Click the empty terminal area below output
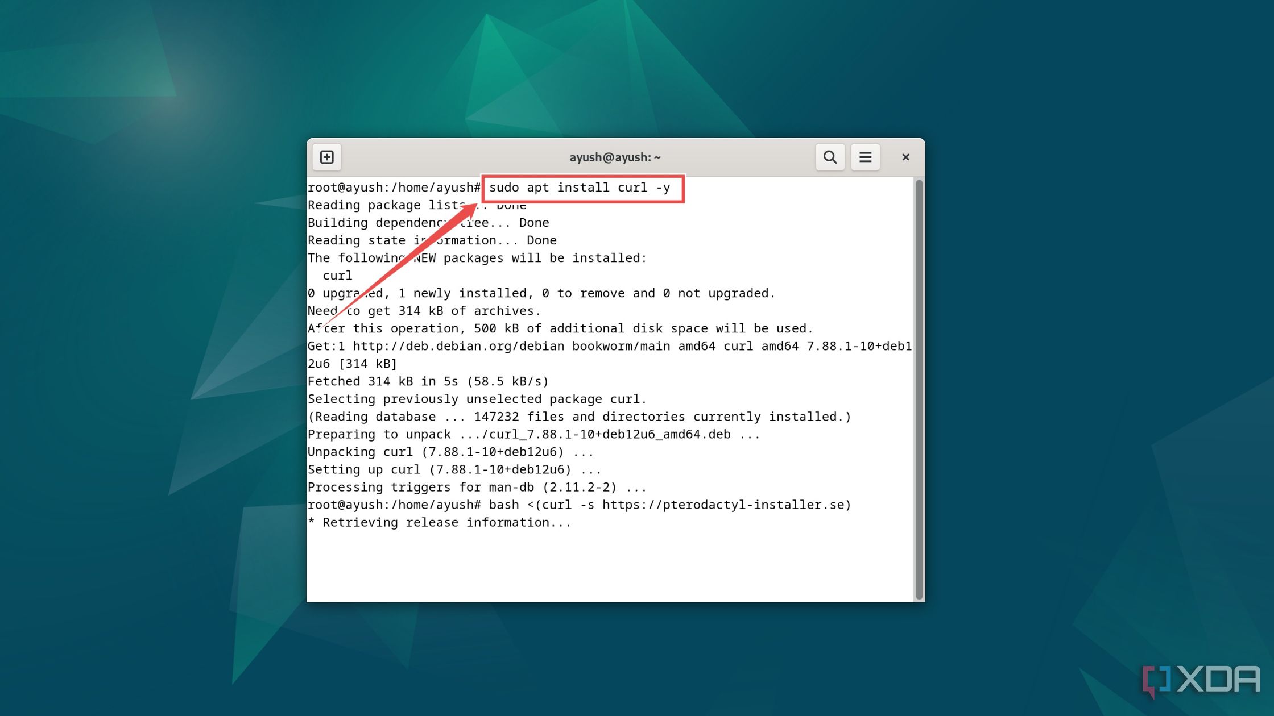This screenshot has height=716, width=1274. (x=610, y=565)
